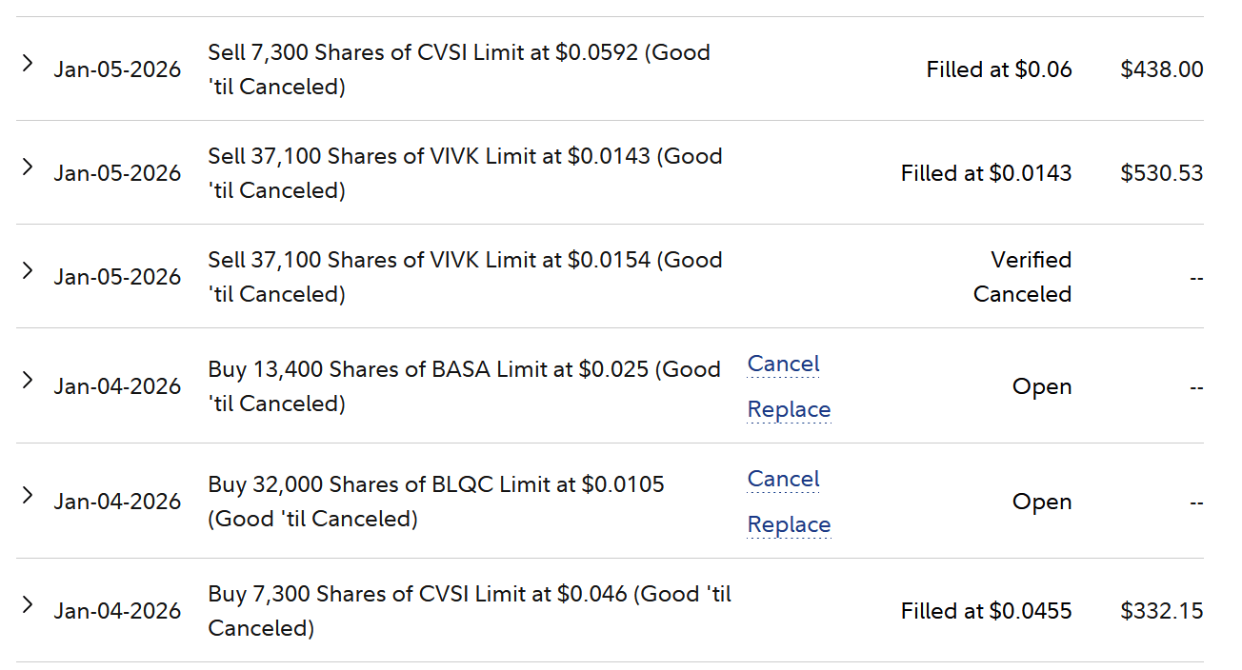Expand the CVSI buy order at $0.046
Viewport: 1242px width, 670px height.
(x=28, y=605)
